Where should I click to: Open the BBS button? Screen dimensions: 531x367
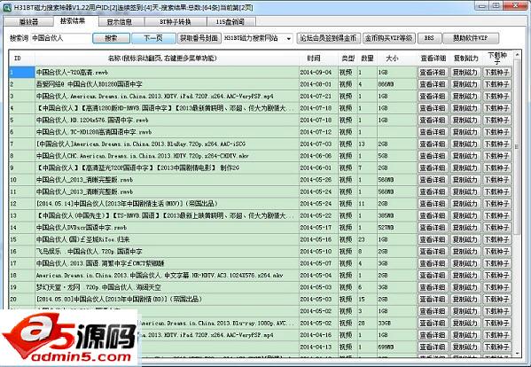pyautogui.click(x=430, y=38)
